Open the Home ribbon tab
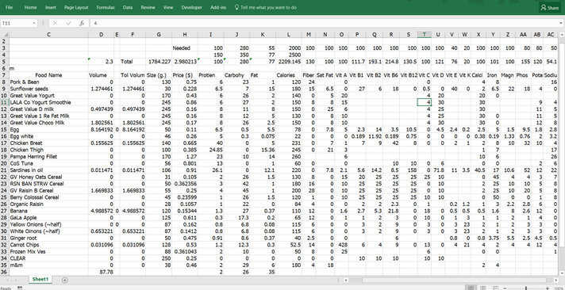This screenshot has width=565, height=290. (x=30, y=7)
